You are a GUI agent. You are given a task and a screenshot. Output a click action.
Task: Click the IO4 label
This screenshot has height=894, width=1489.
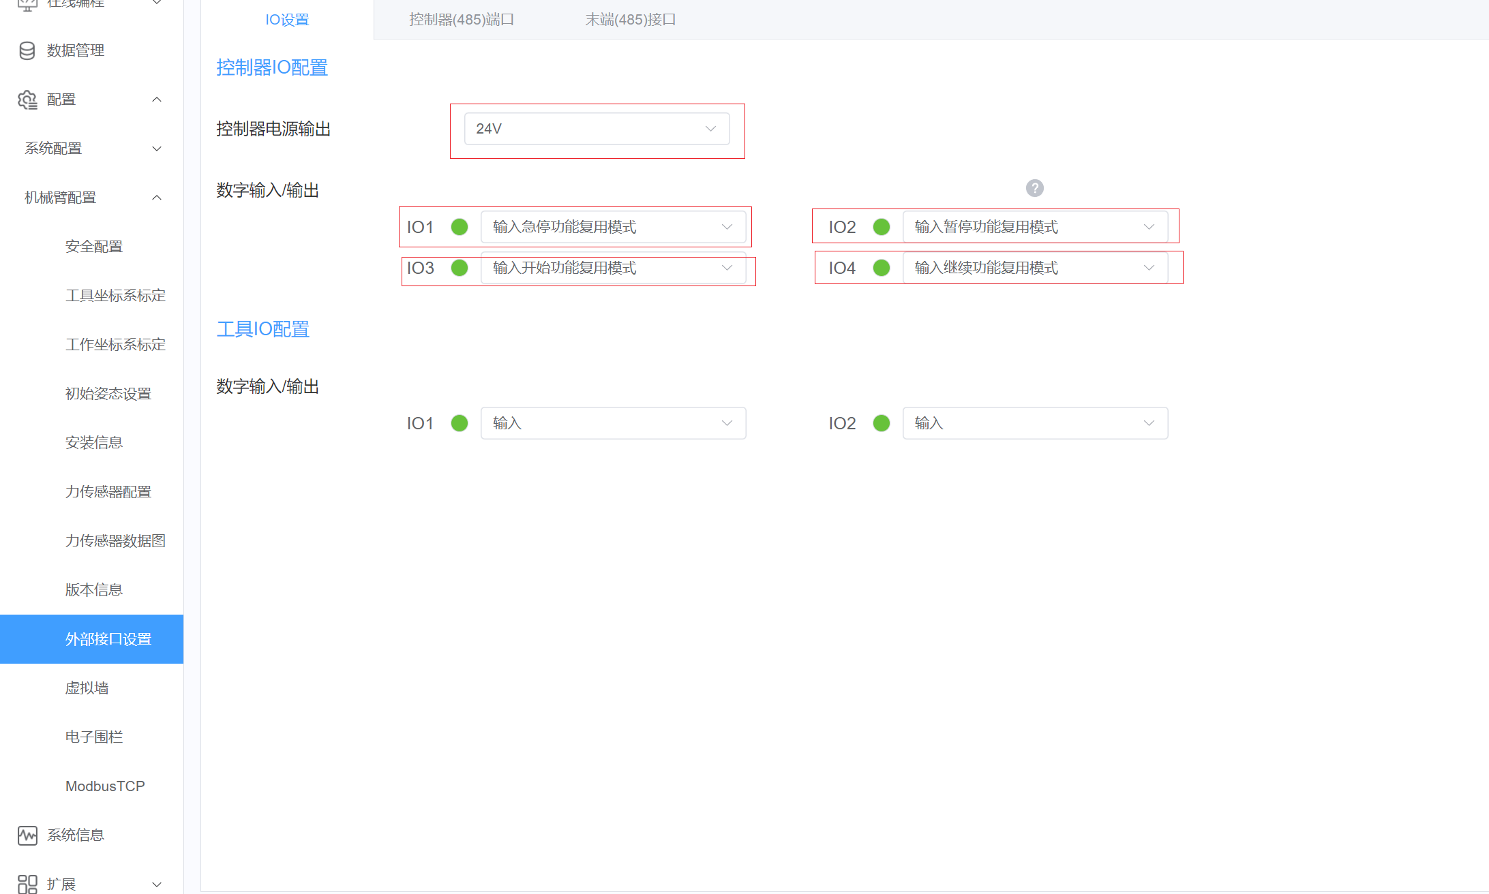click(x=842, y=268)
